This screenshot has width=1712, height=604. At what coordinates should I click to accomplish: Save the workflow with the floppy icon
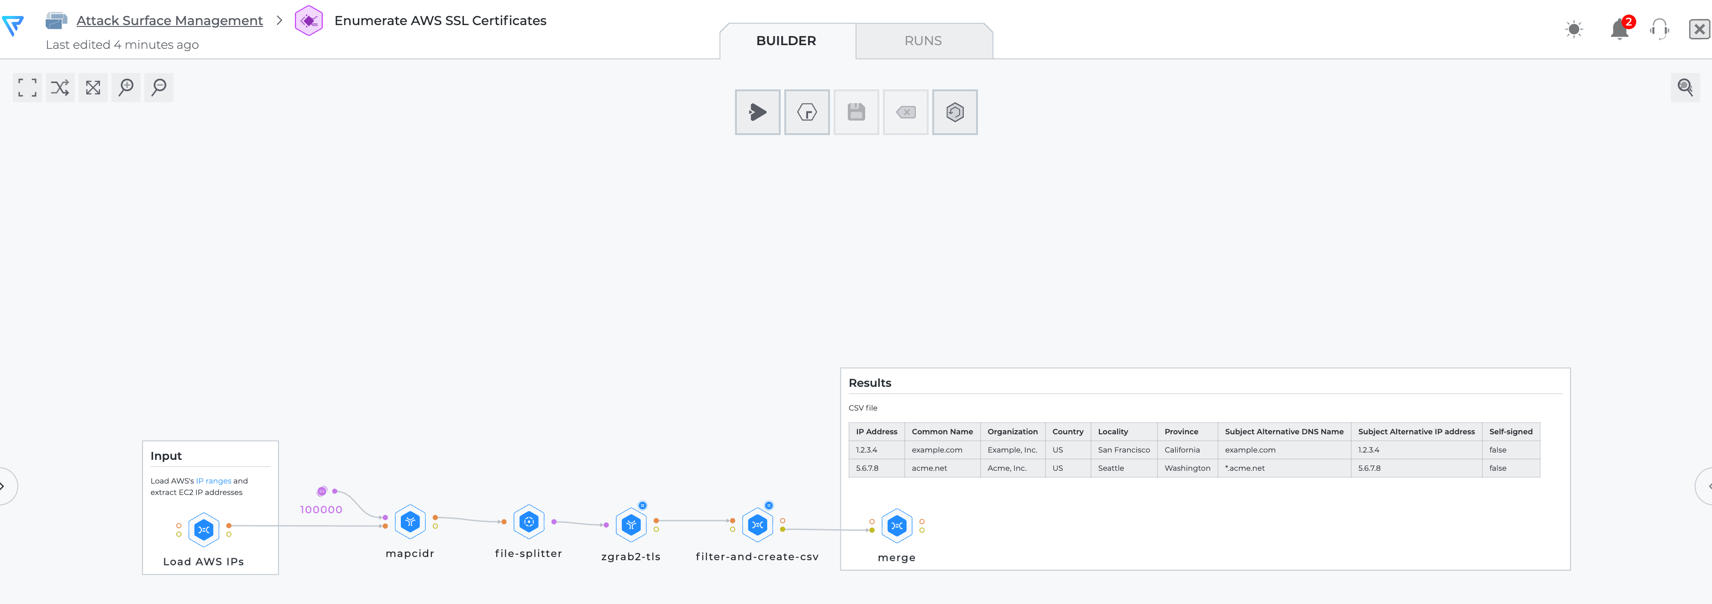pyautogui.click(x=856, y=112)
